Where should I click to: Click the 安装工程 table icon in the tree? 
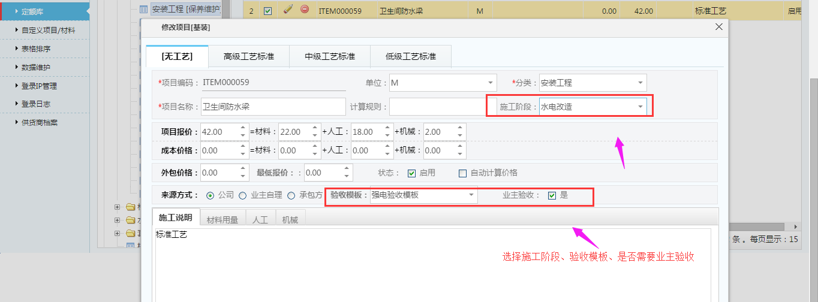tap(143, 10)
